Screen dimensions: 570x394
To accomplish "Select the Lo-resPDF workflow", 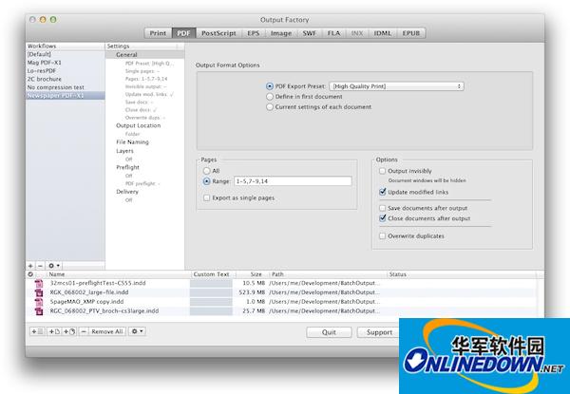I will click(x=66, y=71).
